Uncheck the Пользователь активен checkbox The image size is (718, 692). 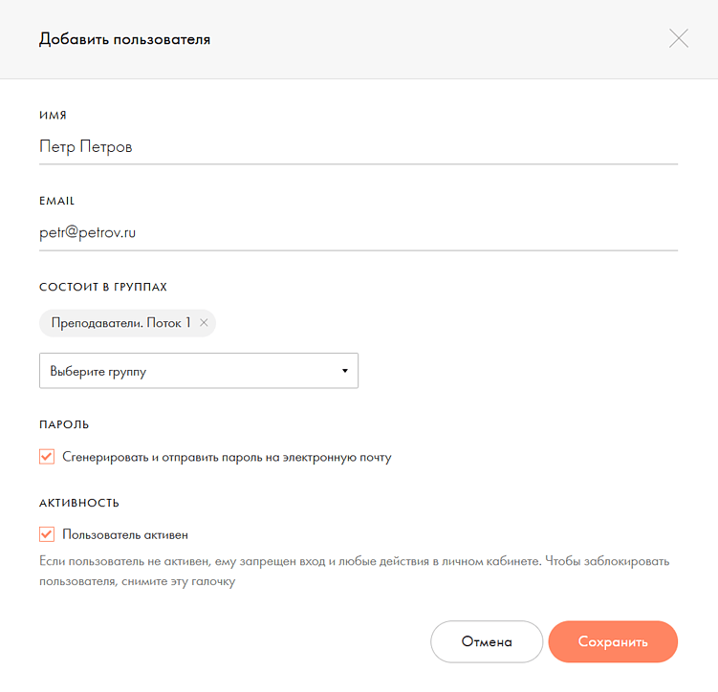47,534
